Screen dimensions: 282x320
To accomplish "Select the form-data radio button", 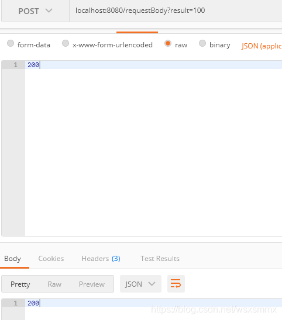I will [x=11, y=43].
